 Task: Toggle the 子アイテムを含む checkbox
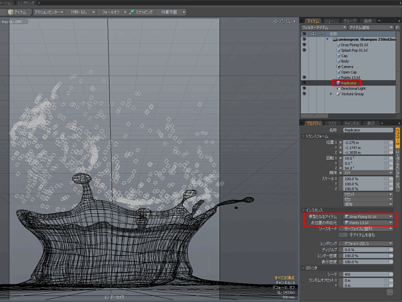(343, 235)
